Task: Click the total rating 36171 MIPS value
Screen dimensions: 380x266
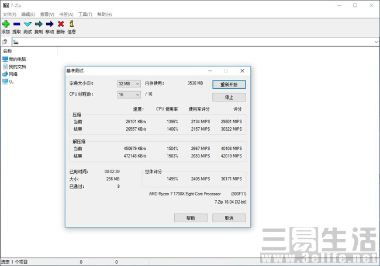Action: [x=231, y=179]
